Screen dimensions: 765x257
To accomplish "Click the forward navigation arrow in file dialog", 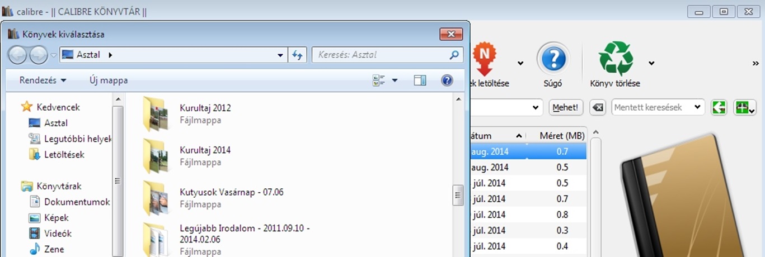I will [x=38, y=55].
